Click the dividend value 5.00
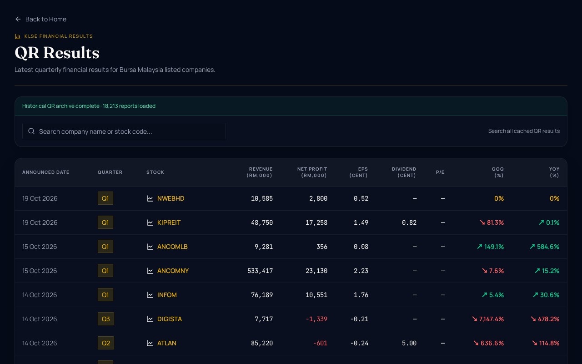This screenshot has width=582, height=364. click(409, 343)
